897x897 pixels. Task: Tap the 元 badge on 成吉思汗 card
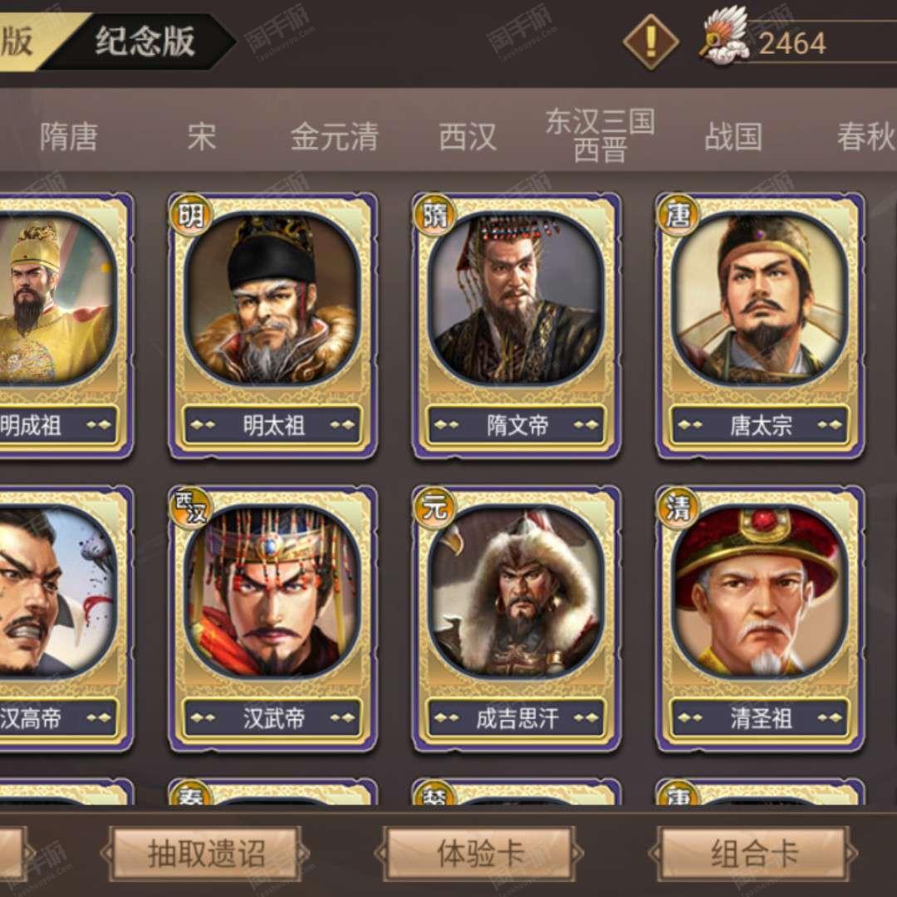[x=434, y=508]
